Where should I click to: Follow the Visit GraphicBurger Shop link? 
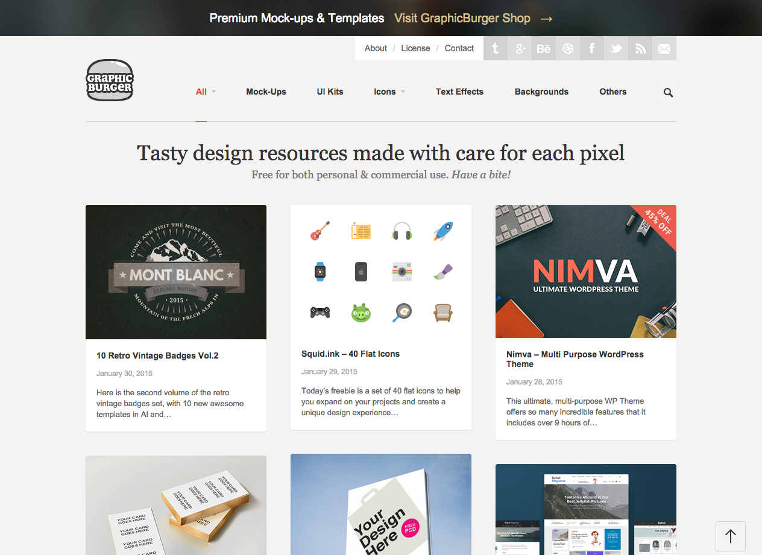(462, 18)
